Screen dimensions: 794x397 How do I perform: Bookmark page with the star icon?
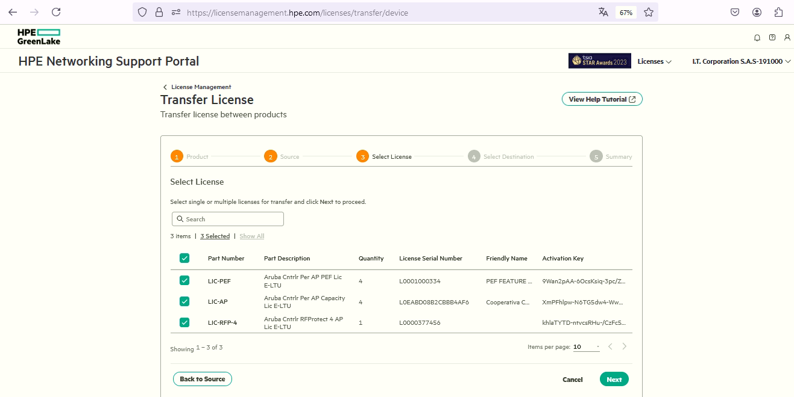pos(649,12)
